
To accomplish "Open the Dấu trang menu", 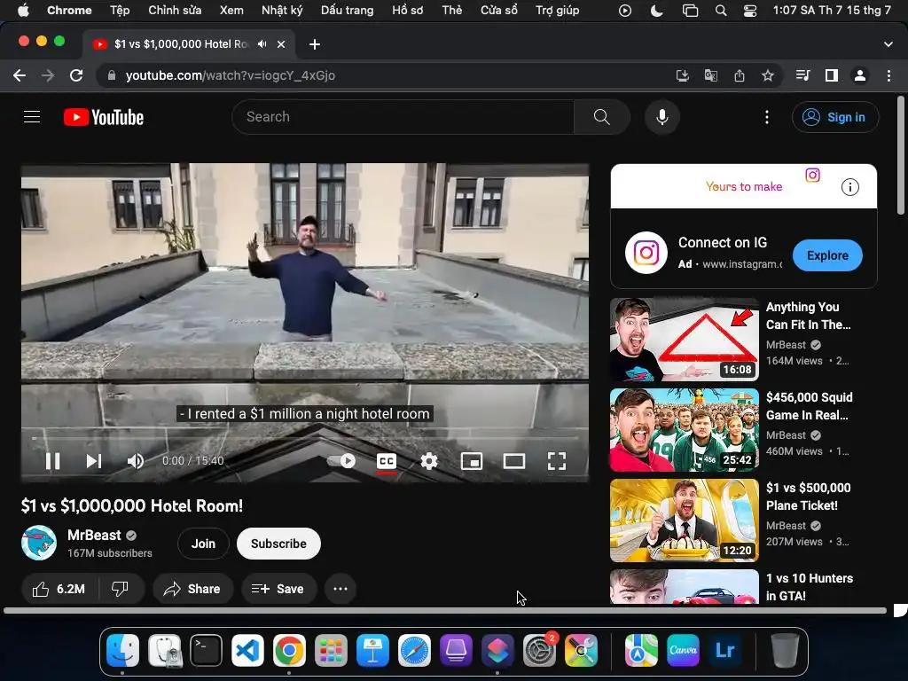I will click(347, 10).
